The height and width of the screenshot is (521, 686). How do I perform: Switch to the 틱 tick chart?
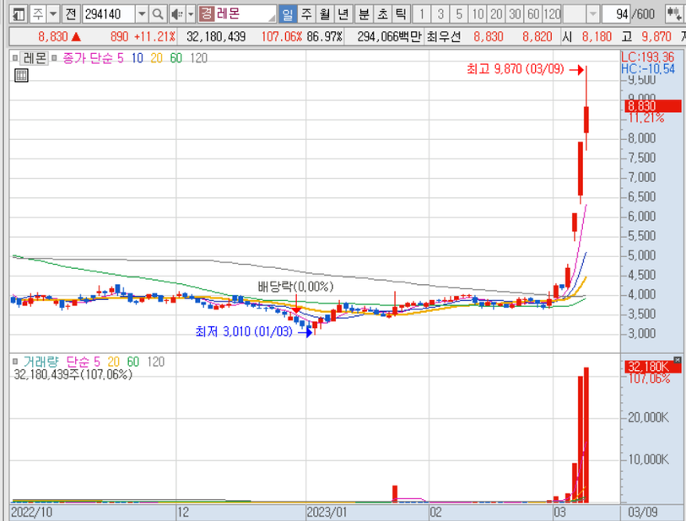(401, 14)
